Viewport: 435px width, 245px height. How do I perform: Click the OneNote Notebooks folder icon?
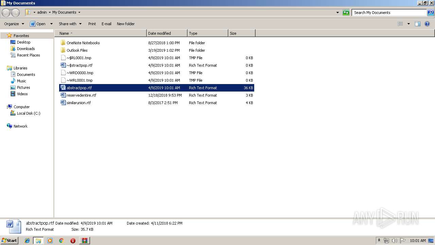[x=63, y=43]
